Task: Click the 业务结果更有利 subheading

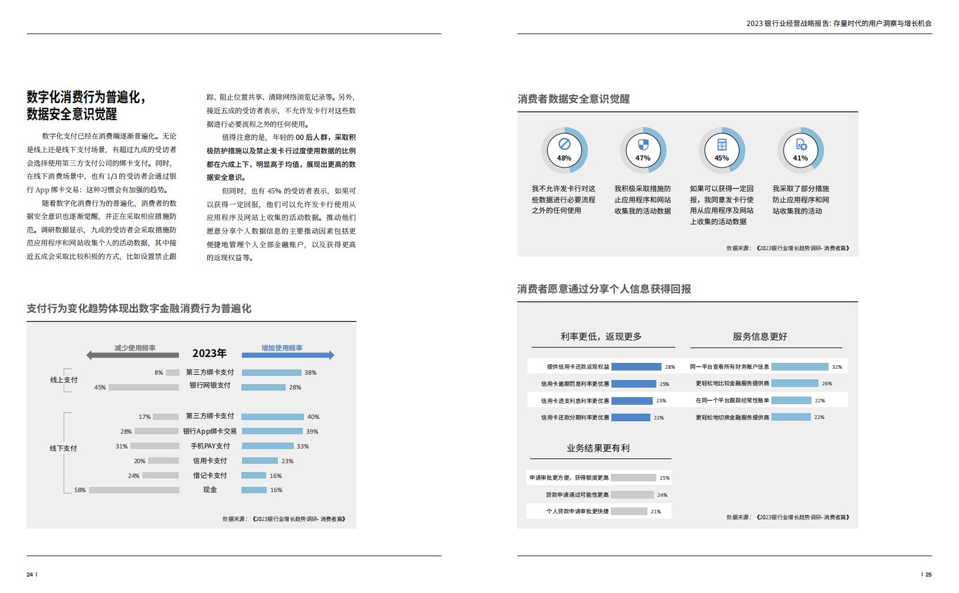Action: point(598,448)
